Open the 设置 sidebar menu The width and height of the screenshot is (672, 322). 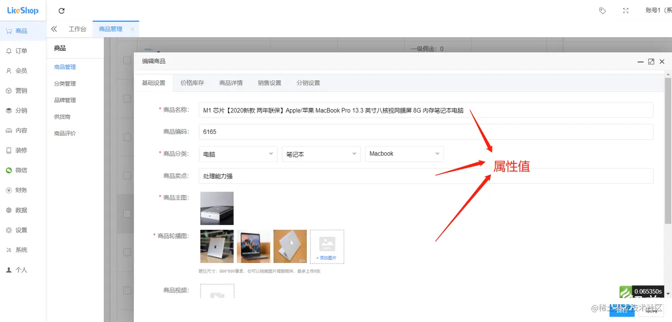click(x=23, y=230)
